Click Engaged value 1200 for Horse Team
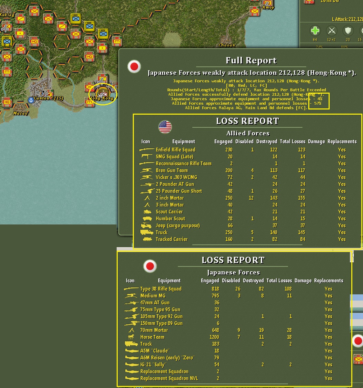 click(x=214, y=337)
